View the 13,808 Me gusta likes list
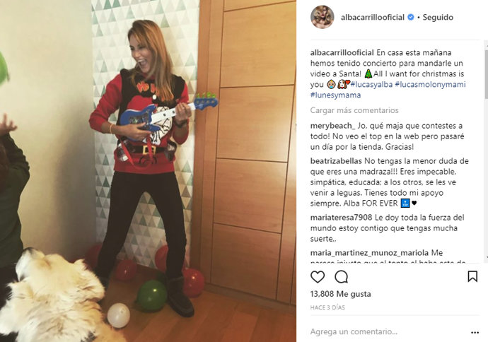Image resolution: width=488 pixels, height=342 pixels. click(340, 294)
